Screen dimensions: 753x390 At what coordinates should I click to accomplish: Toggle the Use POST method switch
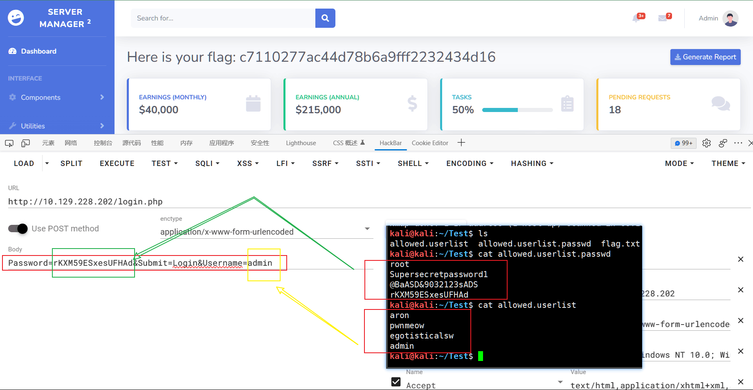pos(18,229)
